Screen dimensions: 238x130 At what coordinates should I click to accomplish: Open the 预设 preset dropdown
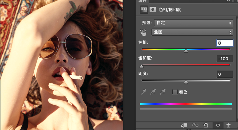(193, 23)
